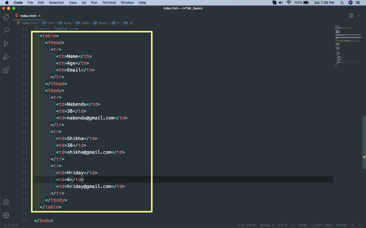Close the index.html tab
Screen dimensions: 366x228
click(39, 16)
